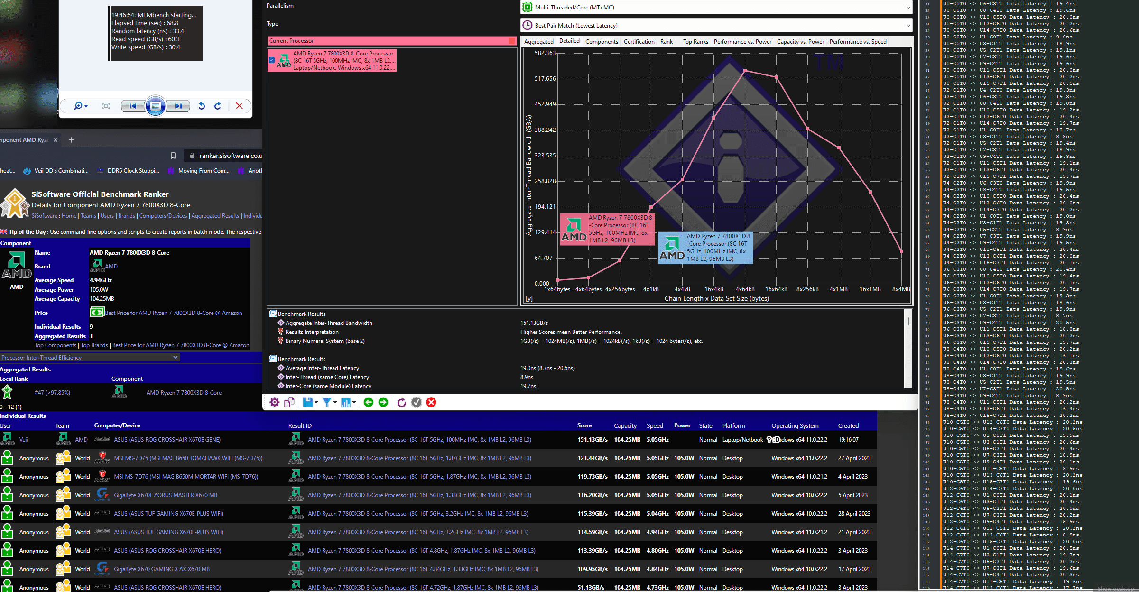Open the blue bar chart tool

tap(346, 402)
